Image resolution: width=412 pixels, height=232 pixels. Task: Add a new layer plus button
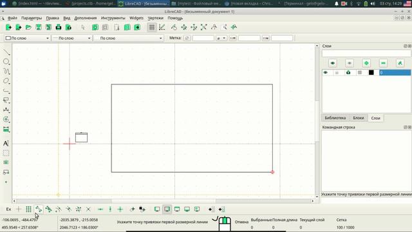tap(366, 63)
